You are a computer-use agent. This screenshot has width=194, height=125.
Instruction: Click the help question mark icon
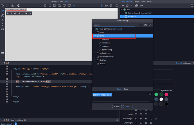192,6
